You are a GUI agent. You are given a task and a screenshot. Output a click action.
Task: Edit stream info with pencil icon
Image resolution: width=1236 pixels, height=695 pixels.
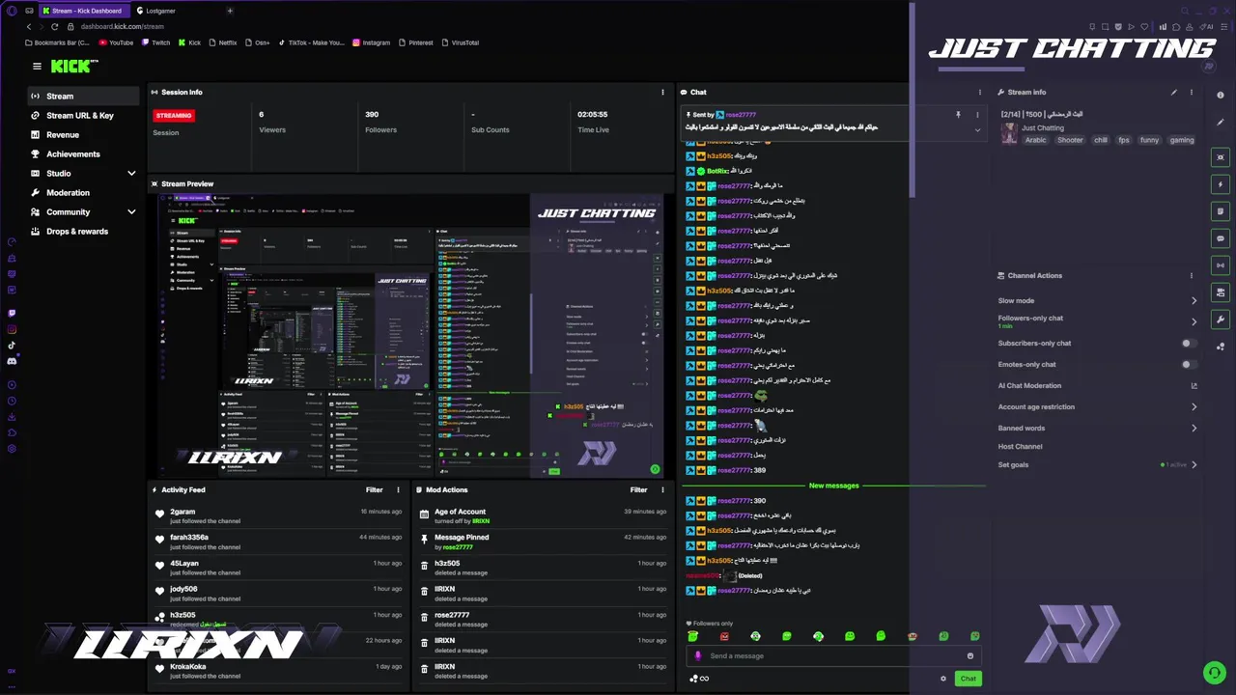coord(1174,93)
